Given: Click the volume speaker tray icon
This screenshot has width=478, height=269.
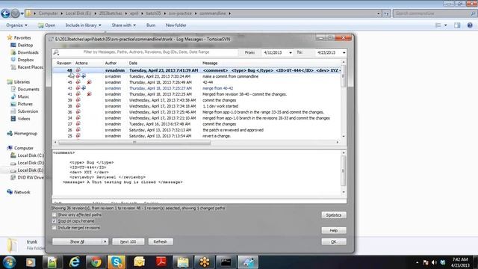Looking at the screenshot, I should click(434, 262).
